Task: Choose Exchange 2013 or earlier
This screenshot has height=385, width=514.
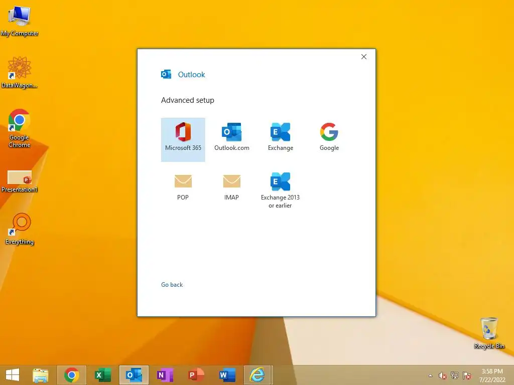Action: (x=280, y=190)
